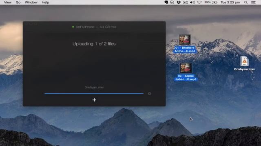Click the Tue 3:23 pm clock

[230, 2]
